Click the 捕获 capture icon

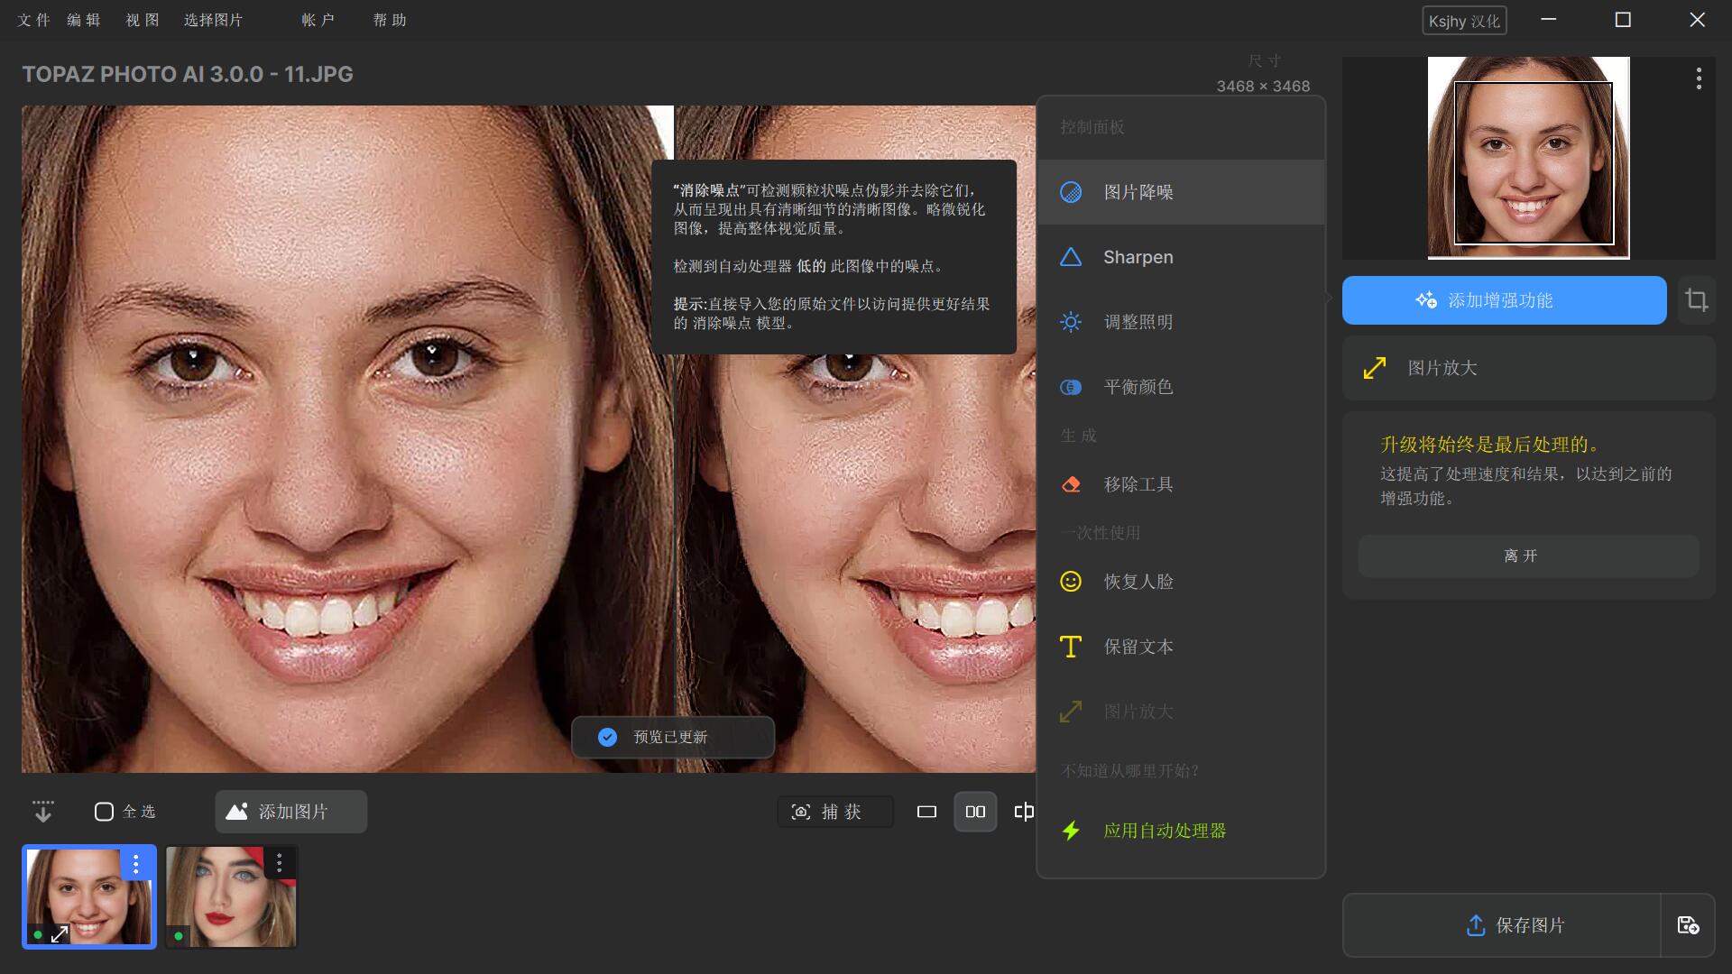(x=834, y=812)
